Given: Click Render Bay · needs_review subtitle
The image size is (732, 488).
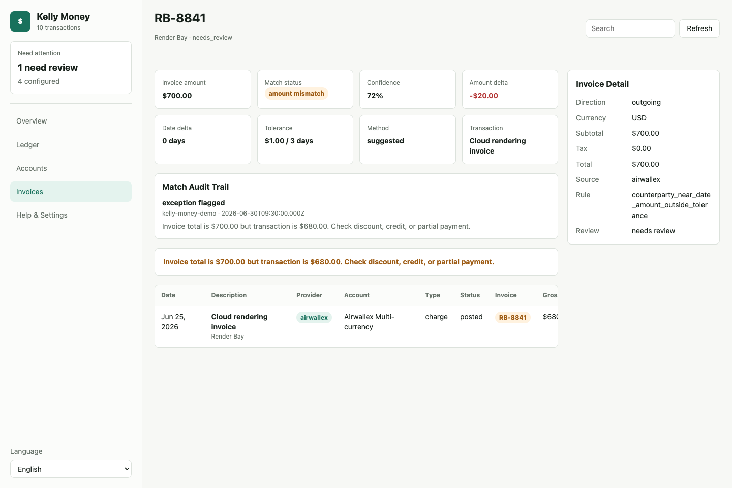Looking at the screenshot, I should (193, 38).
